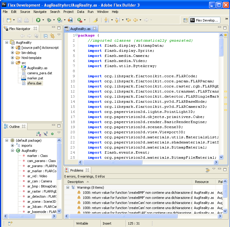Toggle Link with Editor in Flex Navigator
The width and height of the screenshot is (230, 227).
pos(52,36)
